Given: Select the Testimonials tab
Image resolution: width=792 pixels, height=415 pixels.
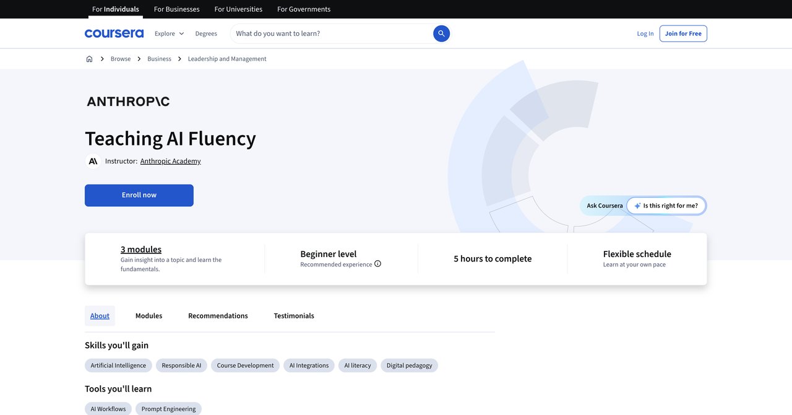Looking at the screenshot, I should 294,316.
